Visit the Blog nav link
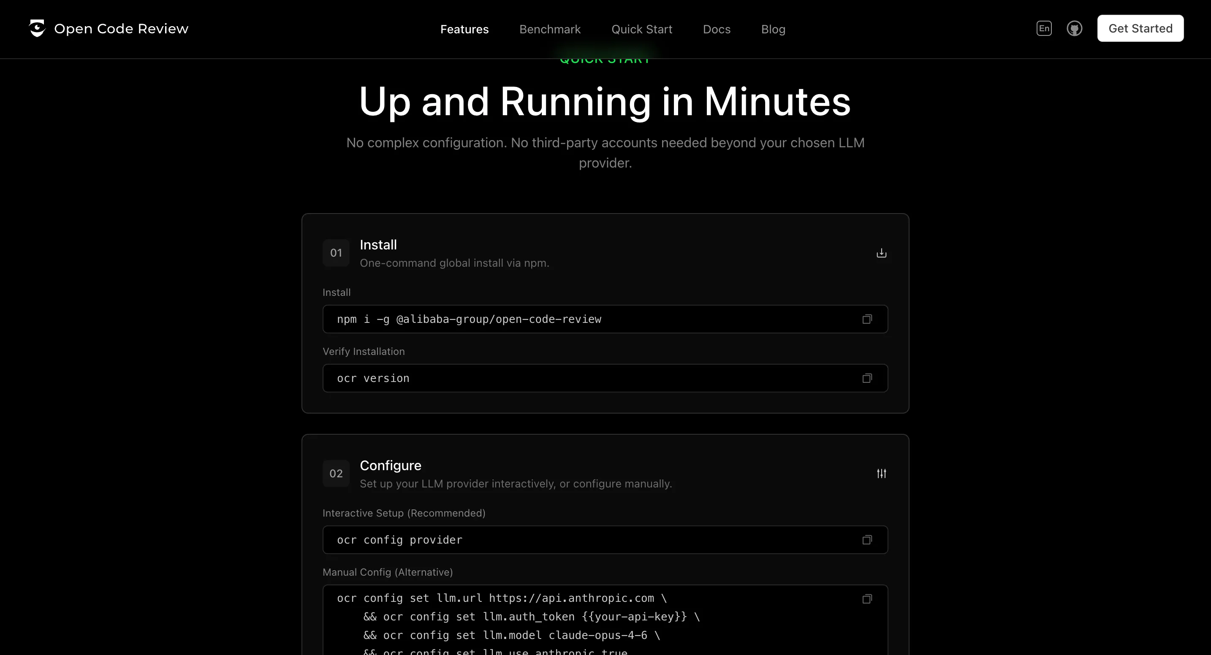Screen dimensions: 1211x655 (773, 29)
